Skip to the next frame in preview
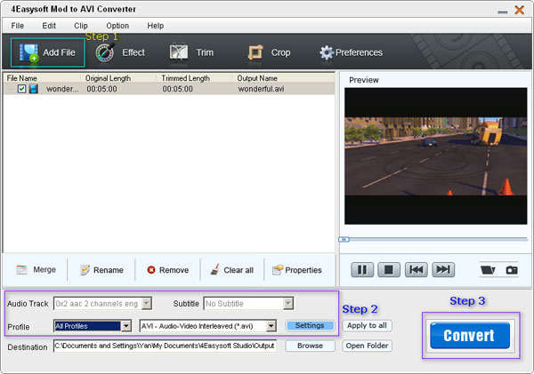Viewport: 534px width, 374px height. coord(443,270)
